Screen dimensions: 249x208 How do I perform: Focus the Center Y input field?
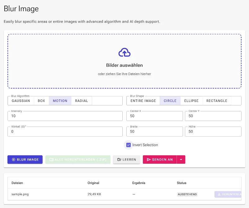[x=213, y=116]
